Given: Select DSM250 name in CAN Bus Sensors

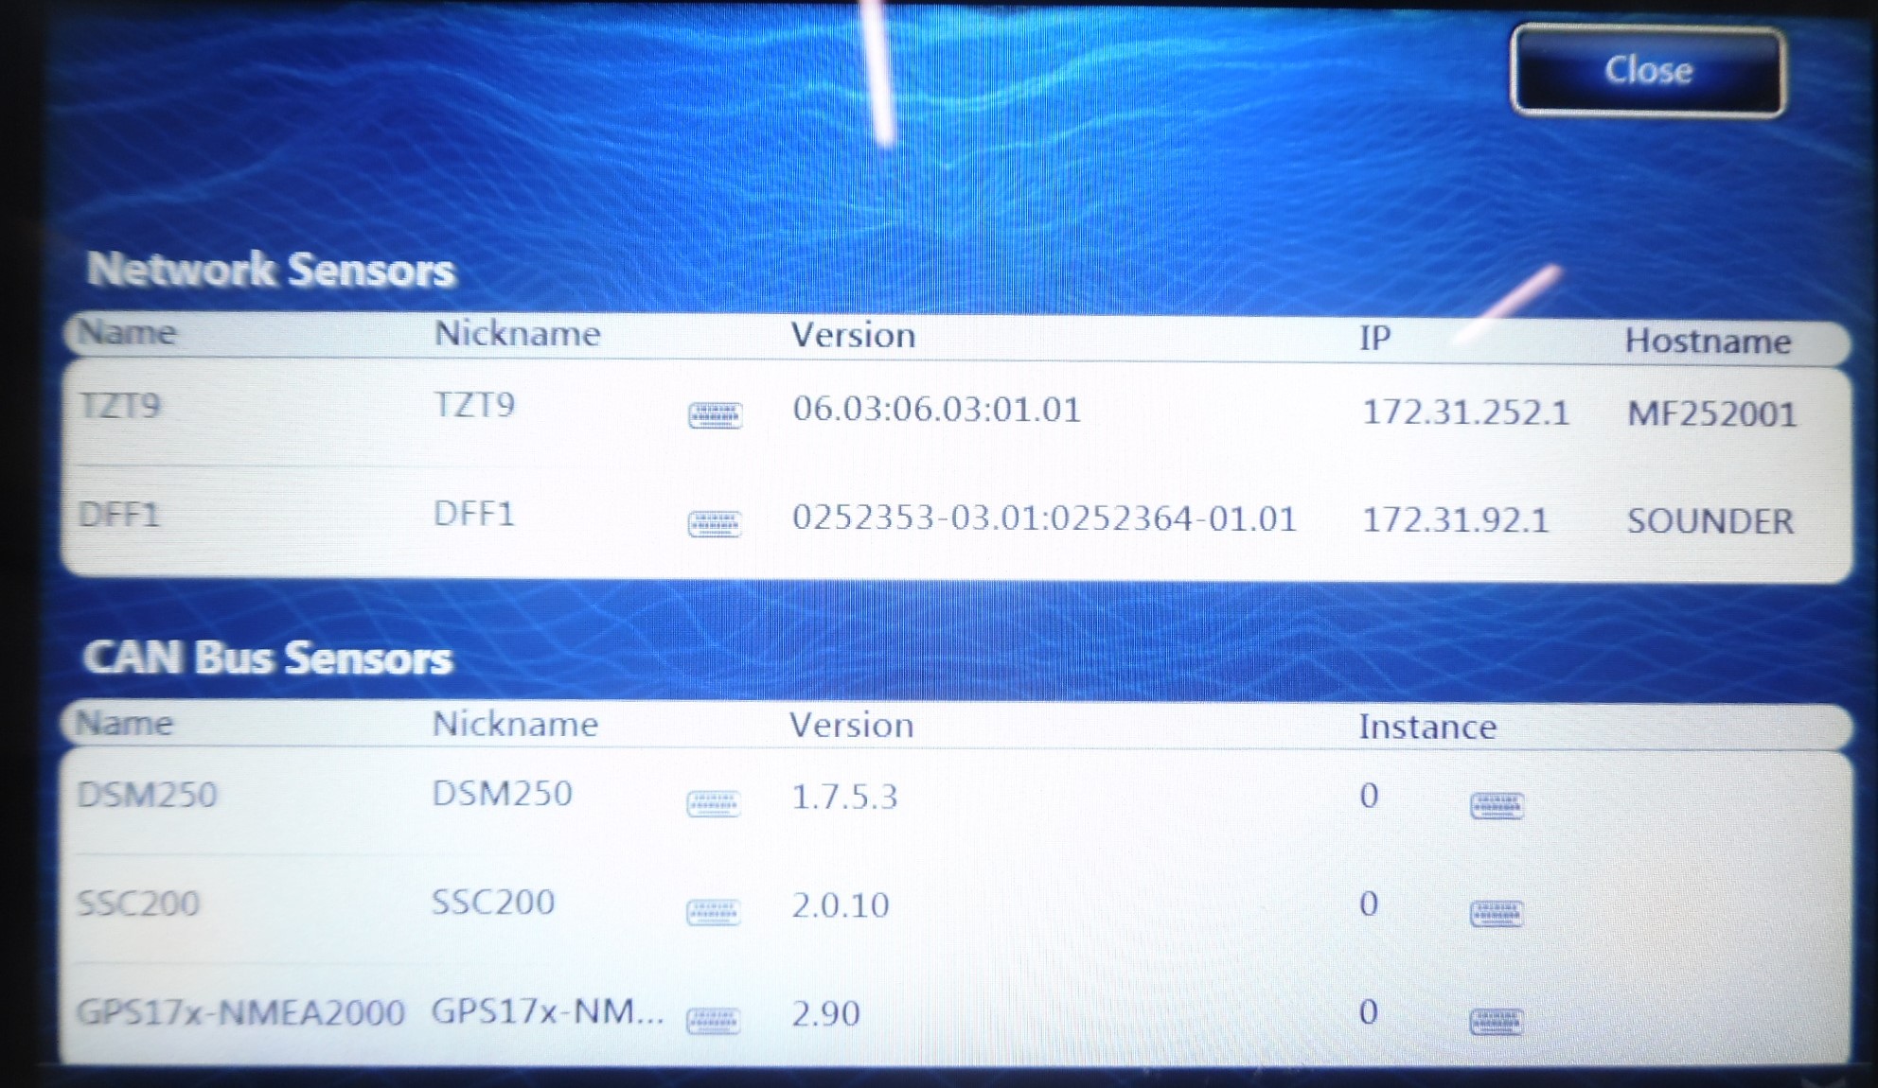Looking at the screenshot, I should (147, 795).
